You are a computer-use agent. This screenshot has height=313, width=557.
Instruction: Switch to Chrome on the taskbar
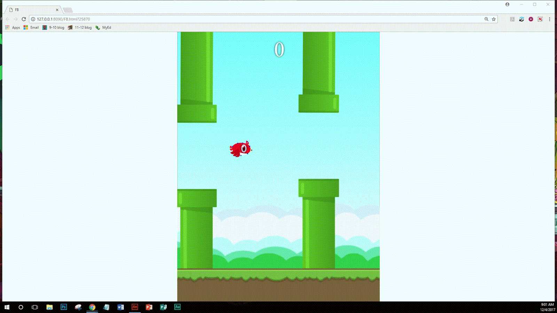coord(92,307)
